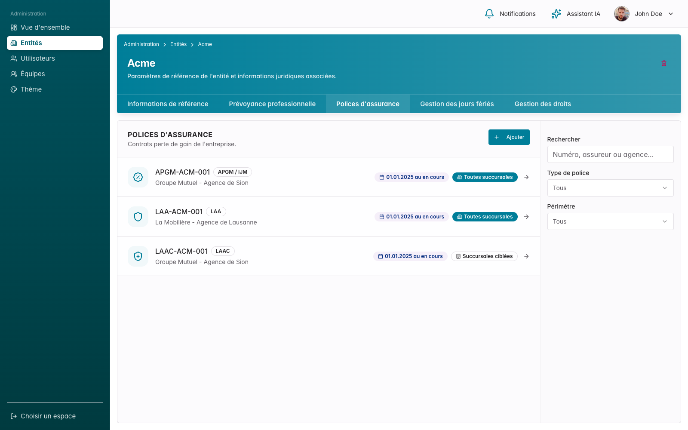This screenshot has width=688, height=430.
Task: Click the APGM-ACM-001 policy badge icon
Action: (x=138, y=177)
